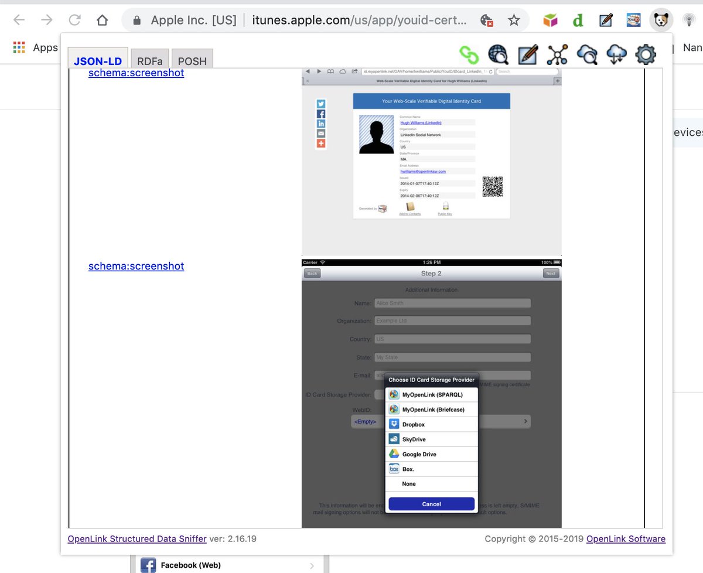
Task: Click the colorful cube extension icon
Action: 550,21
